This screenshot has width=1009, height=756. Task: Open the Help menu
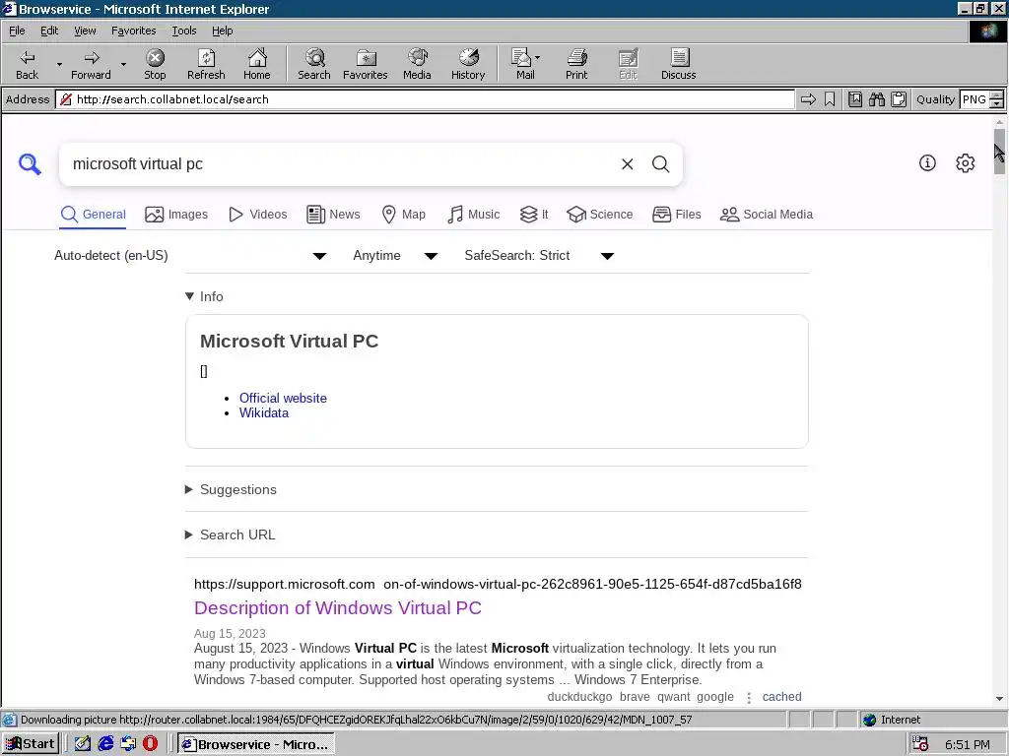(222, 31)
